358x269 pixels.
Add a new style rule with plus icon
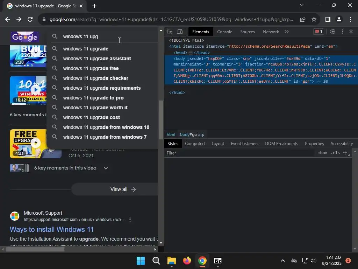pos(345,153)
